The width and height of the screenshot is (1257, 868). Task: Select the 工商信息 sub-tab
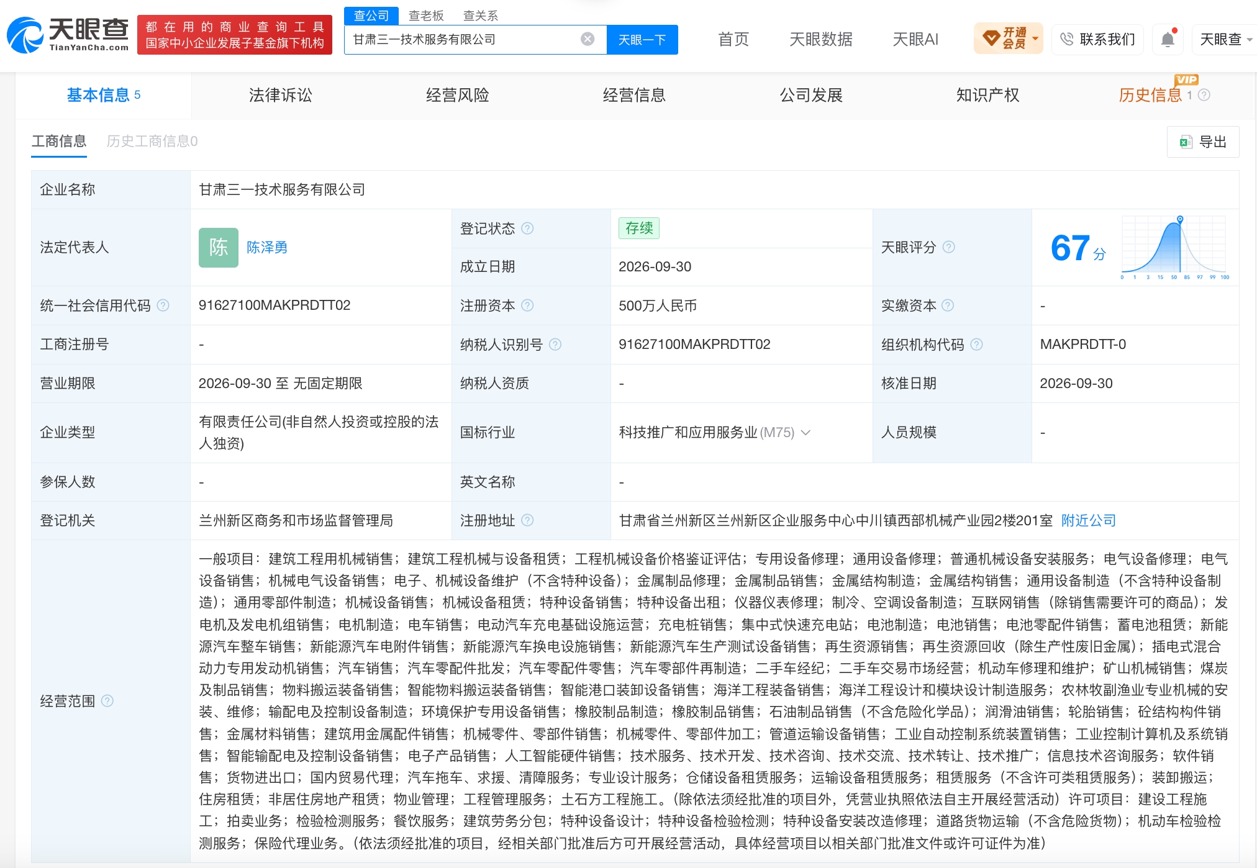(59, 142)
